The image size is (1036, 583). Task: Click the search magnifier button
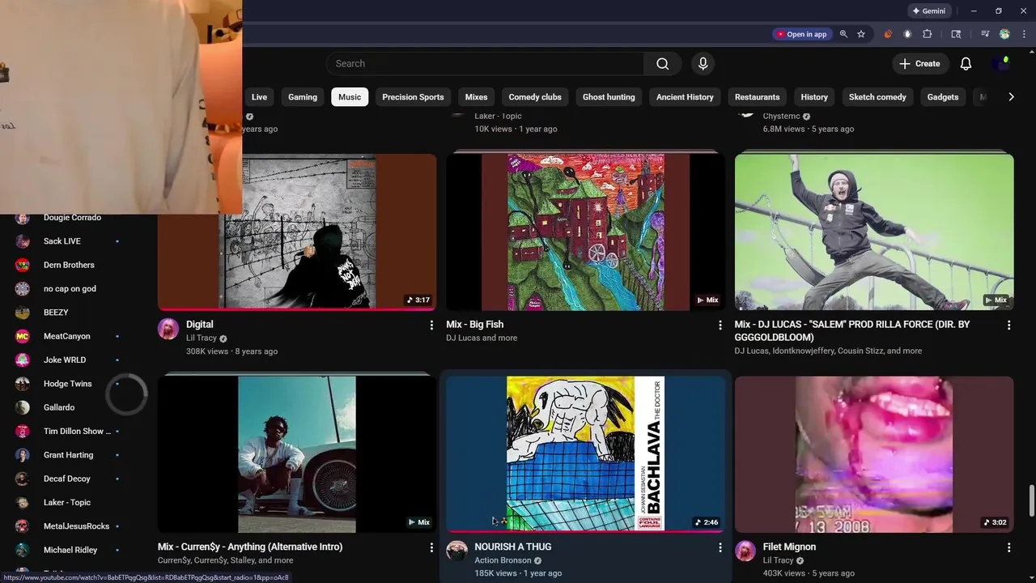663,64
